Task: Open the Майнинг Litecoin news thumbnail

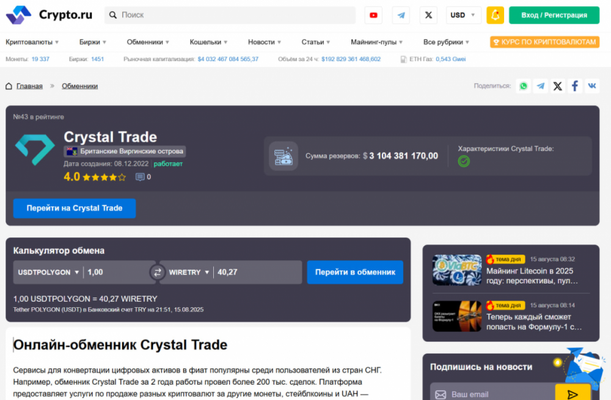Action: tap(457, 270)
